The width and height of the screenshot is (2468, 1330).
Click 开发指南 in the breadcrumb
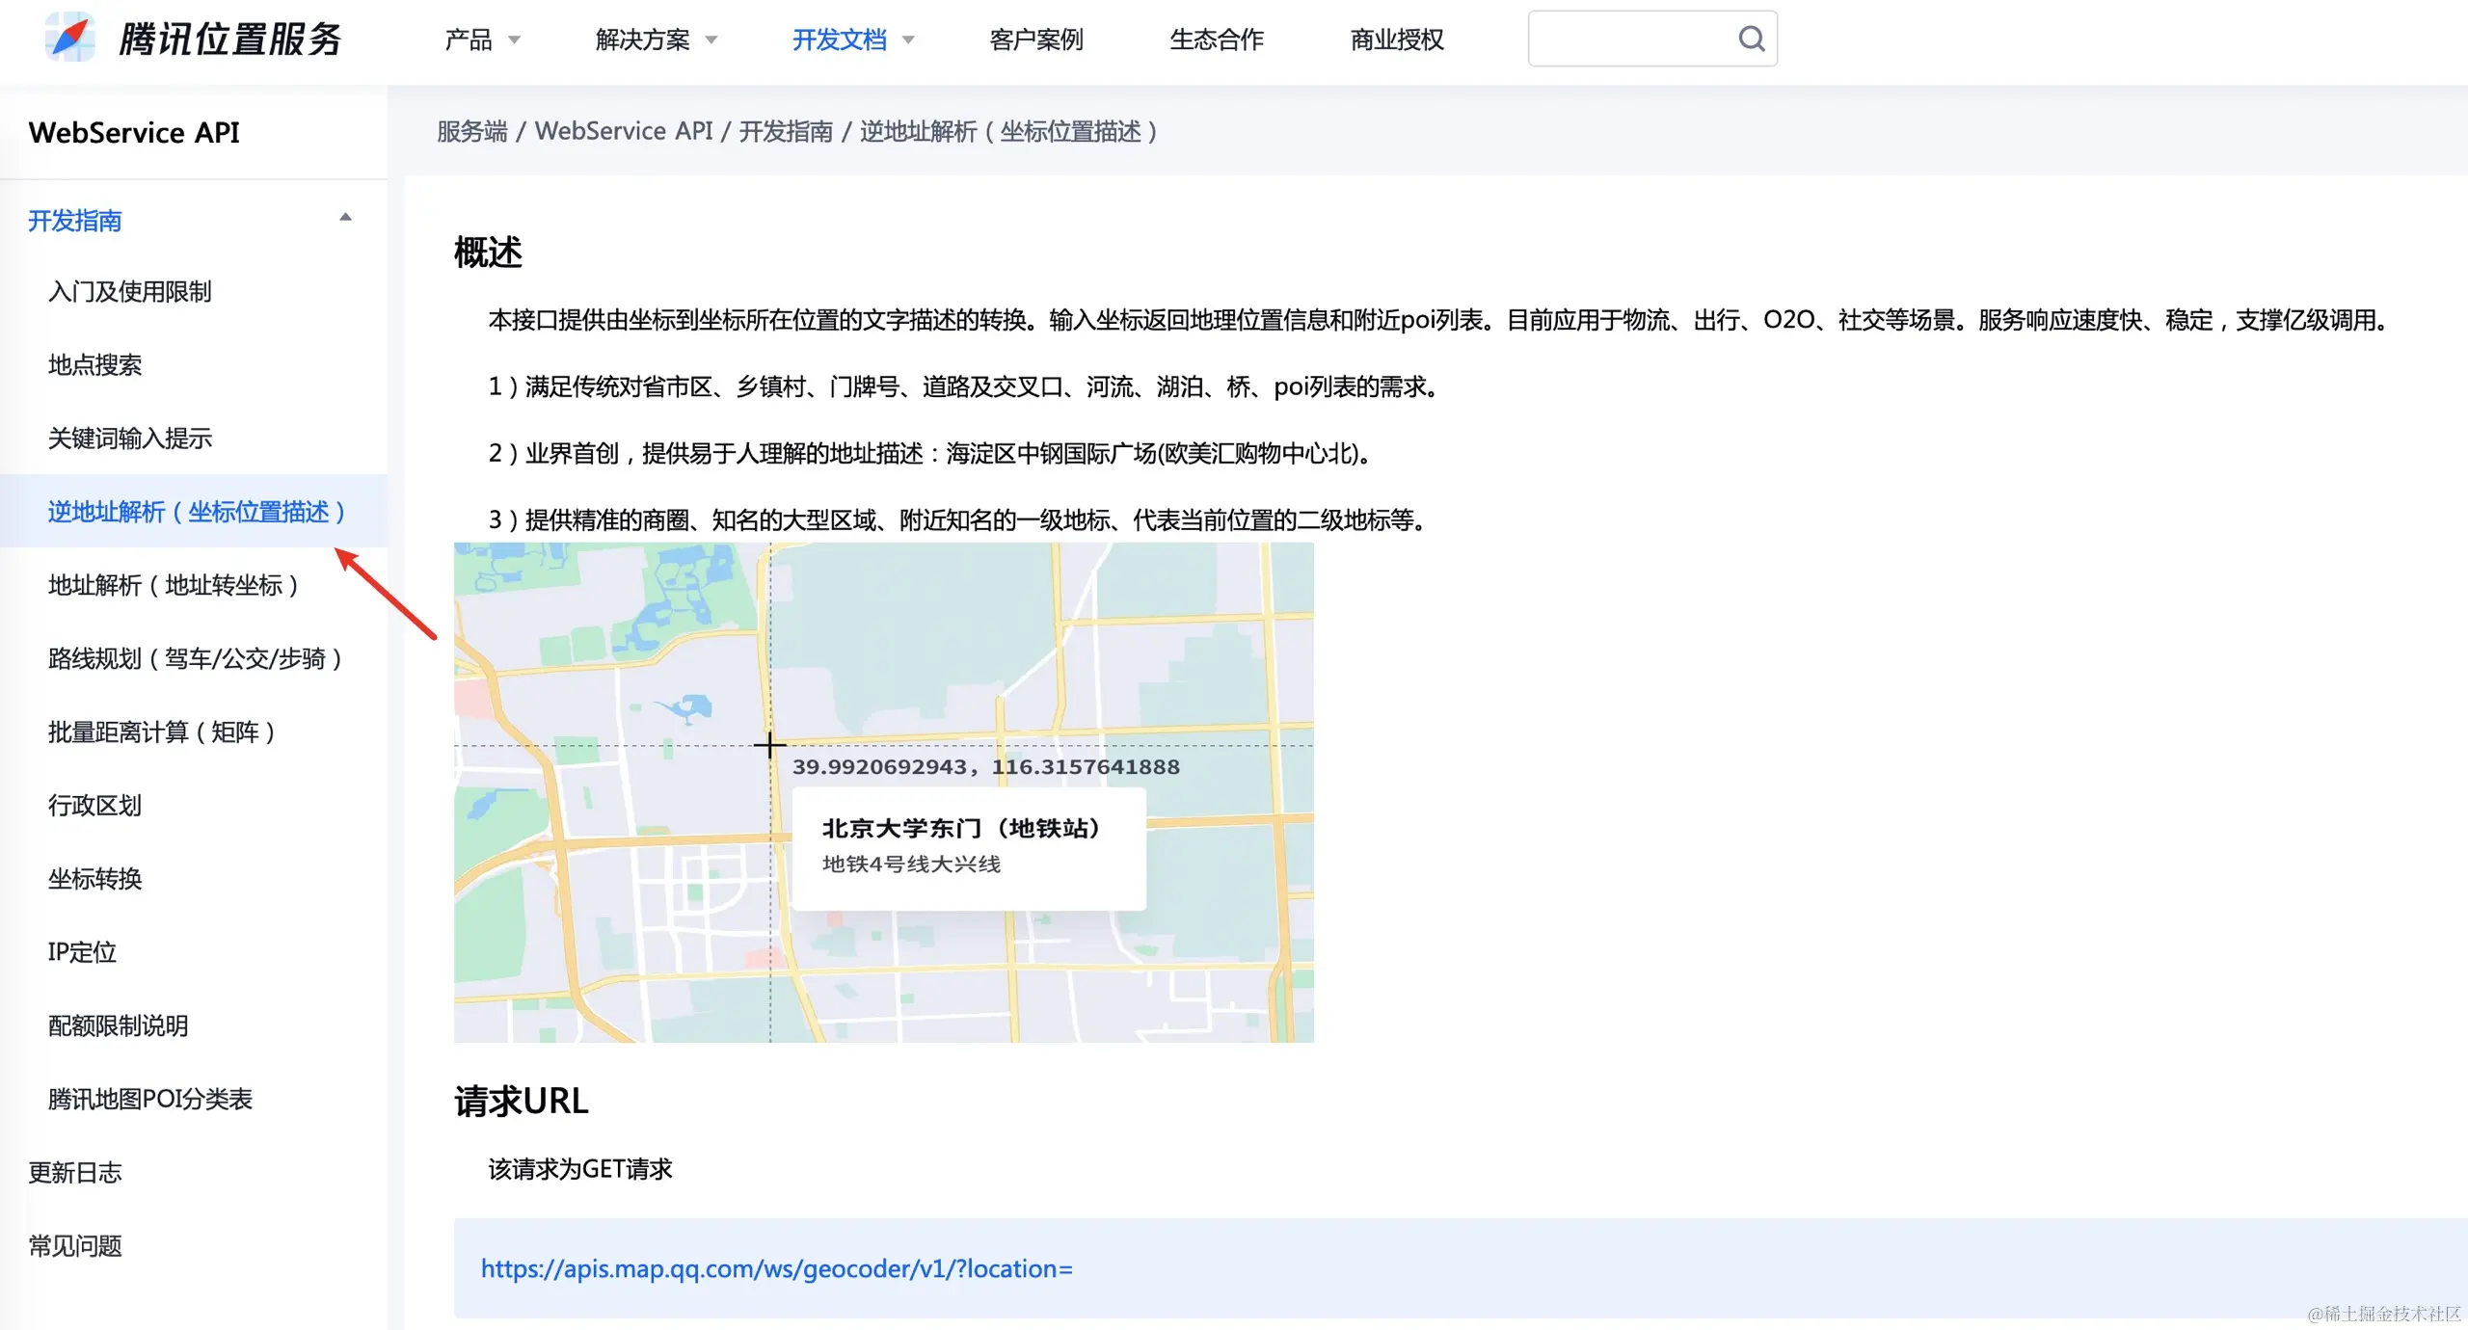[785, 131]
